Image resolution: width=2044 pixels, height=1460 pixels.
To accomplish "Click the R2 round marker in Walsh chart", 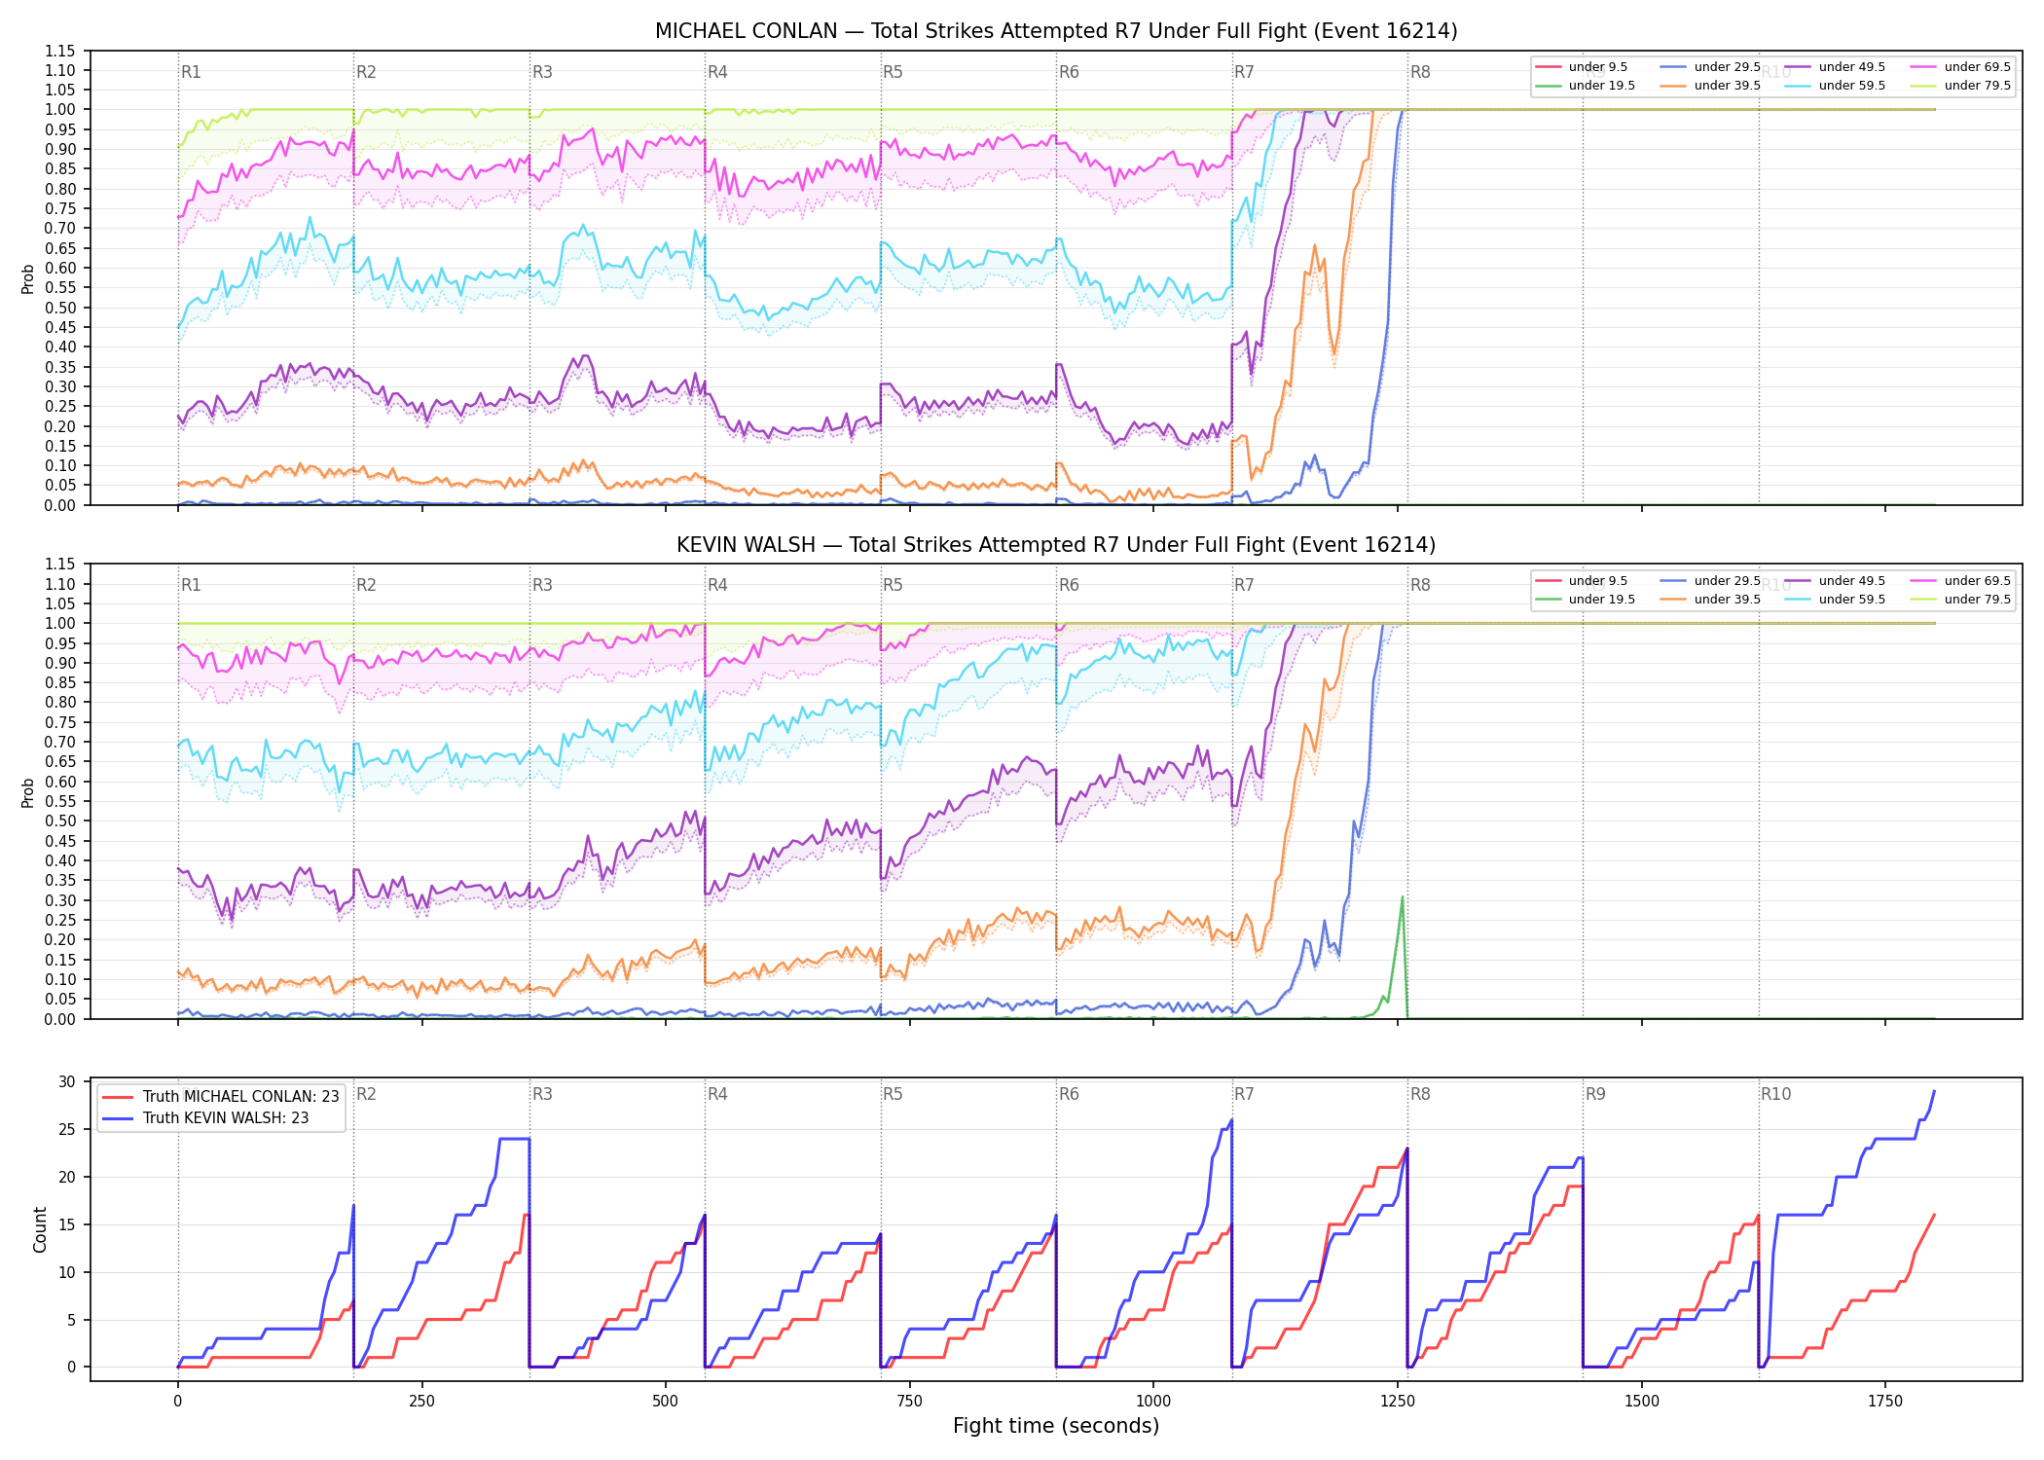I will [366, 585].
